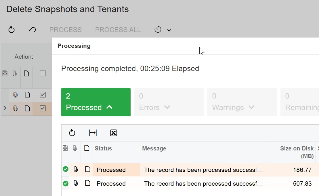Click the 507.83 size value

coord(302,184)
